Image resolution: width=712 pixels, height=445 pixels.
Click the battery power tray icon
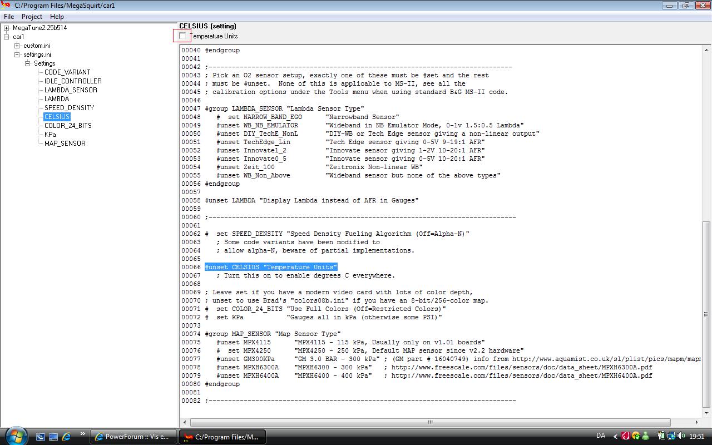pos(661,436)
